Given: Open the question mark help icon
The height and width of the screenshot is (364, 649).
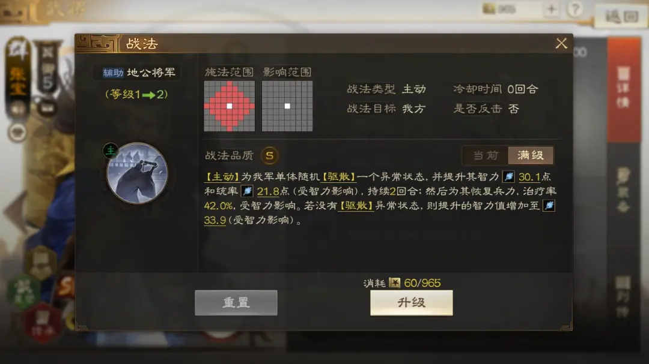Looking at the screenshot, I should (575, 9).
